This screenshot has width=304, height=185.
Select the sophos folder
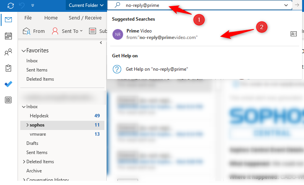[x=62, y=125]
